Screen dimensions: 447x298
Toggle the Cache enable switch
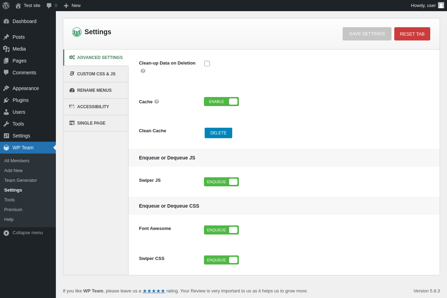click(221, 102)
